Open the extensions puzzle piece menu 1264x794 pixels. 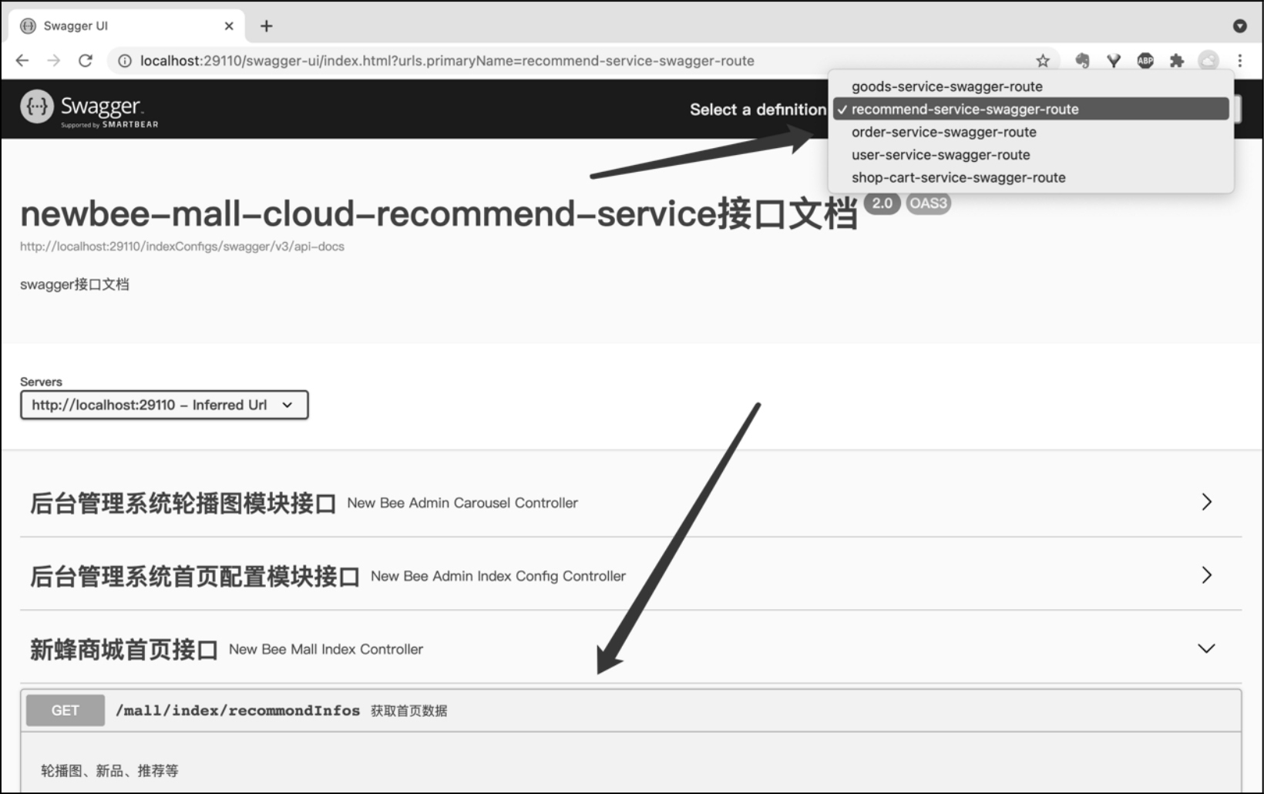click(x=1176, y=60)
